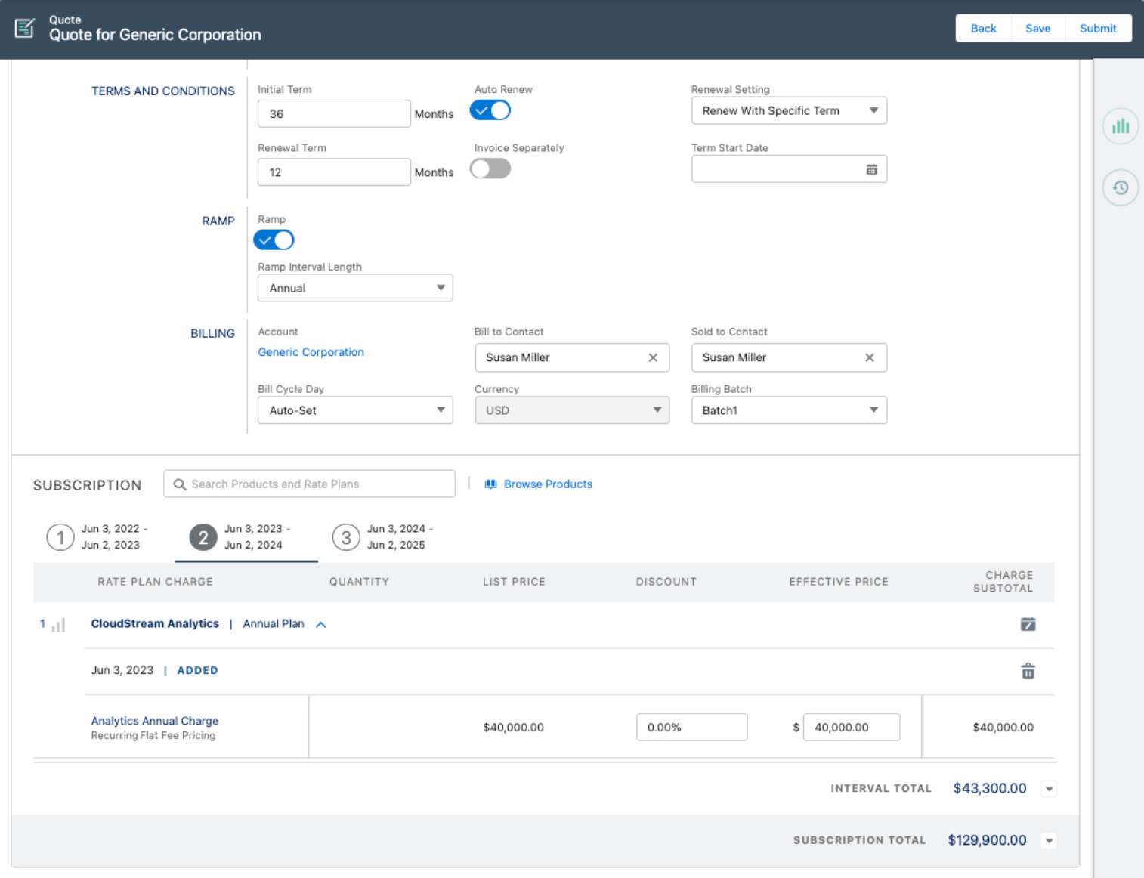Clear Susan Miller from Sold to Contact
The height and width of the screenshot is (878, 1144).
(870, 357)
